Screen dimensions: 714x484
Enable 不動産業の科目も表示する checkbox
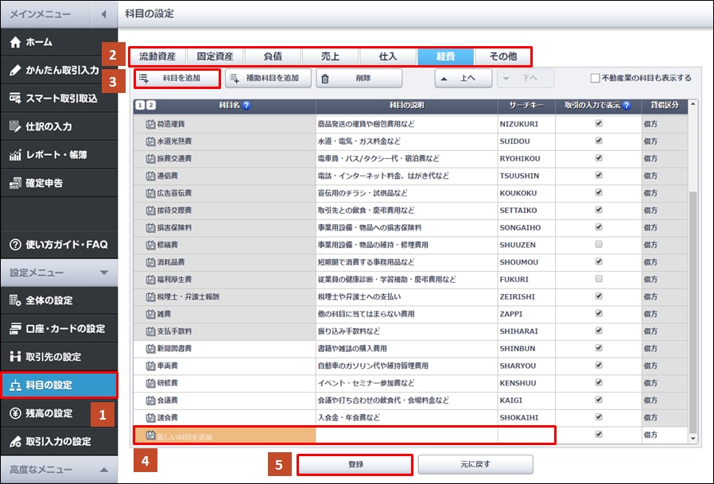[x=595, y=78]
